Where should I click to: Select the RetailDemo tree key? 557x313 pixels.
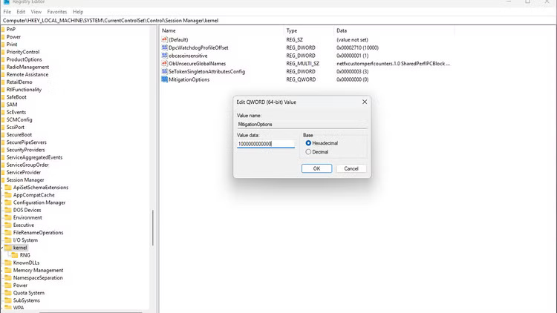tap(19, 82)
